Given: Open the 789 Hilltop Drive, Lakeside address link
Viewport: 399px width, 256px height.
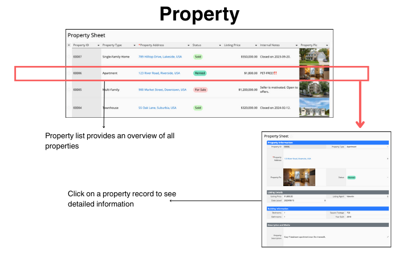Looking at the screenshot, I should [160, 57].
